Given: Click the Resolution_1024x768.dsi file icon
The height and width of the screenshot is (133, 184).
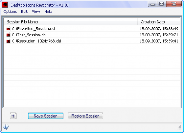Looking at the screenshot, I should [8, 41].
